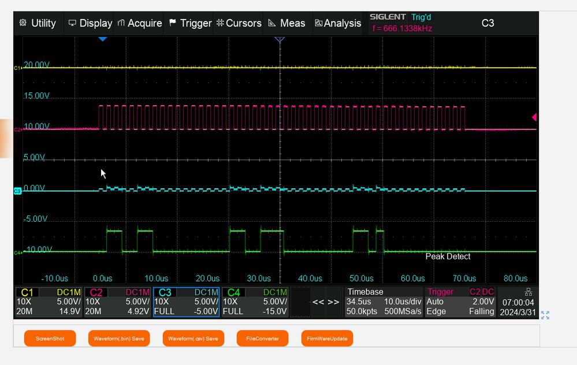The image size is (577, 365).
Task: Open the Trigger flag menu
Action: tap(190, 23)
